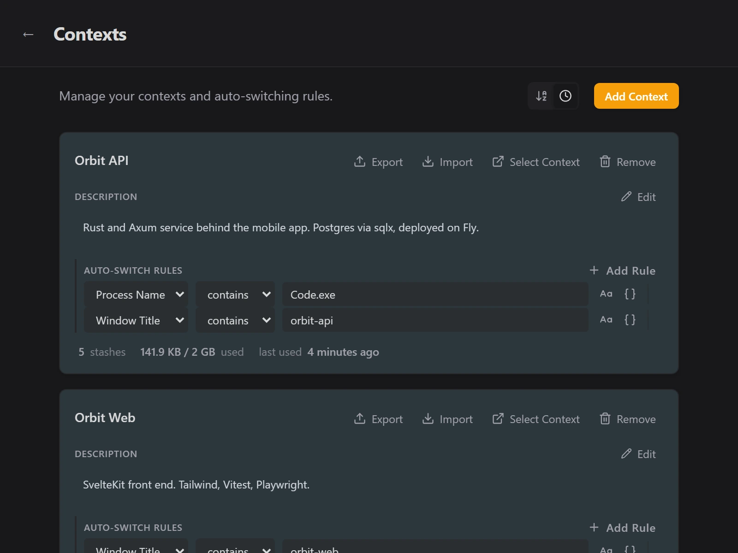Click the "5 stashes" count
The width and height of the screenshot is (738, 553).
click(102, 352)
